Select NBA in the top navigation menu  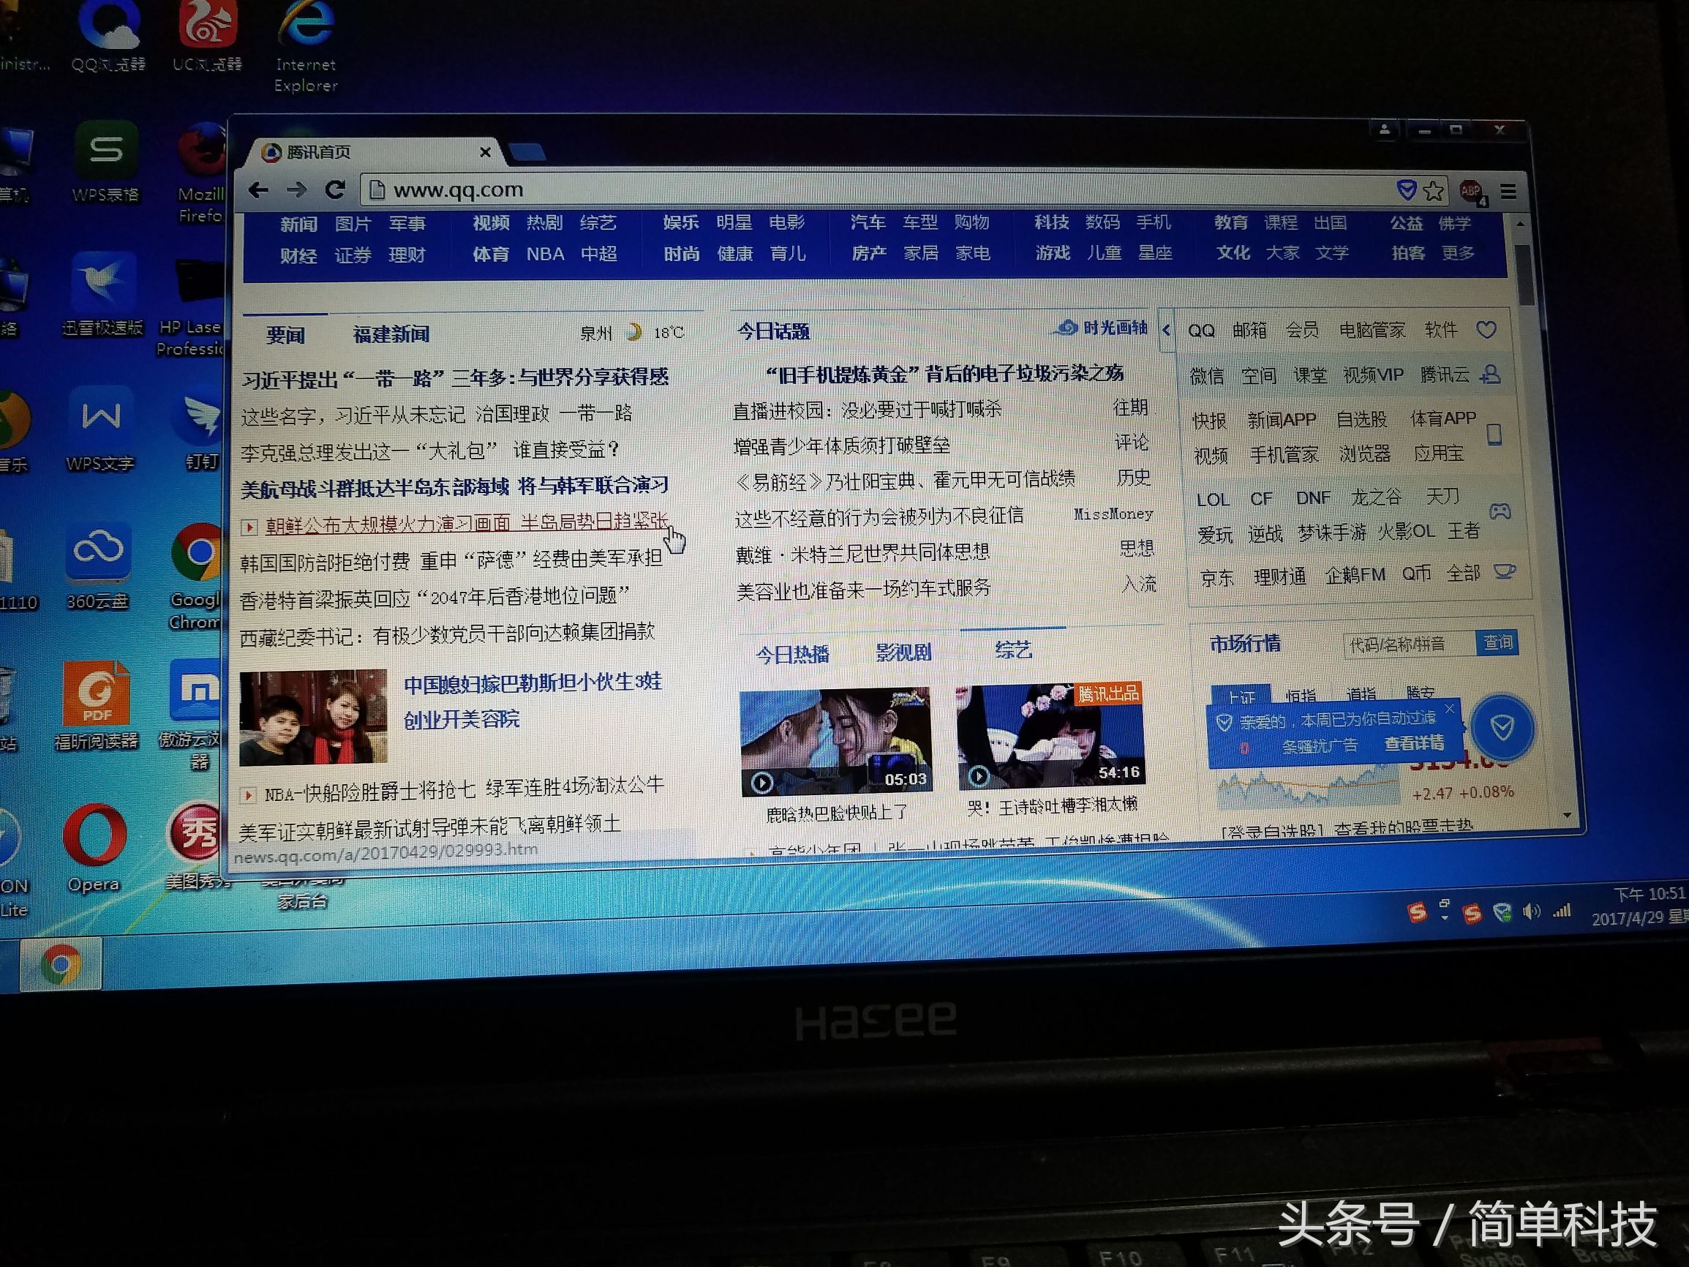544,255
